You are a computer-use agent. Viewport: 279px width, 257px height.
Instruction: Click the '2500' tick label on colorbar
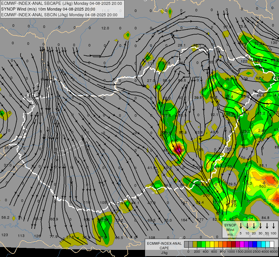tap(257, 252)
